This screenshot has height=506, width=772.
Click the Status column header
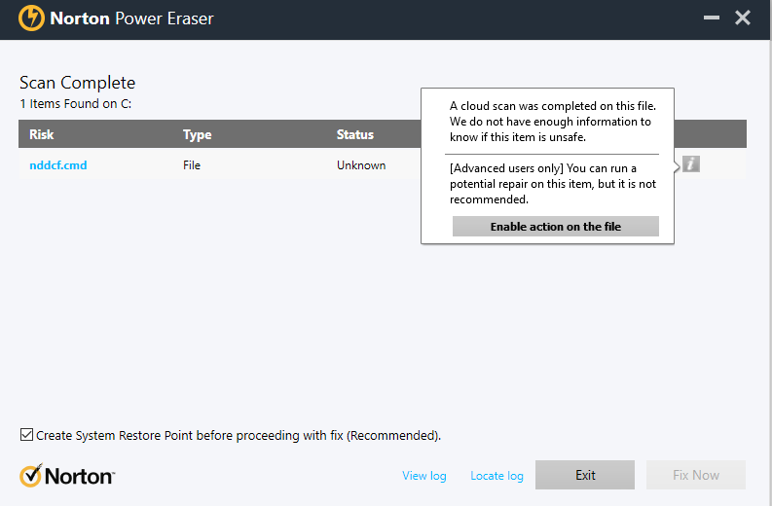355,134
